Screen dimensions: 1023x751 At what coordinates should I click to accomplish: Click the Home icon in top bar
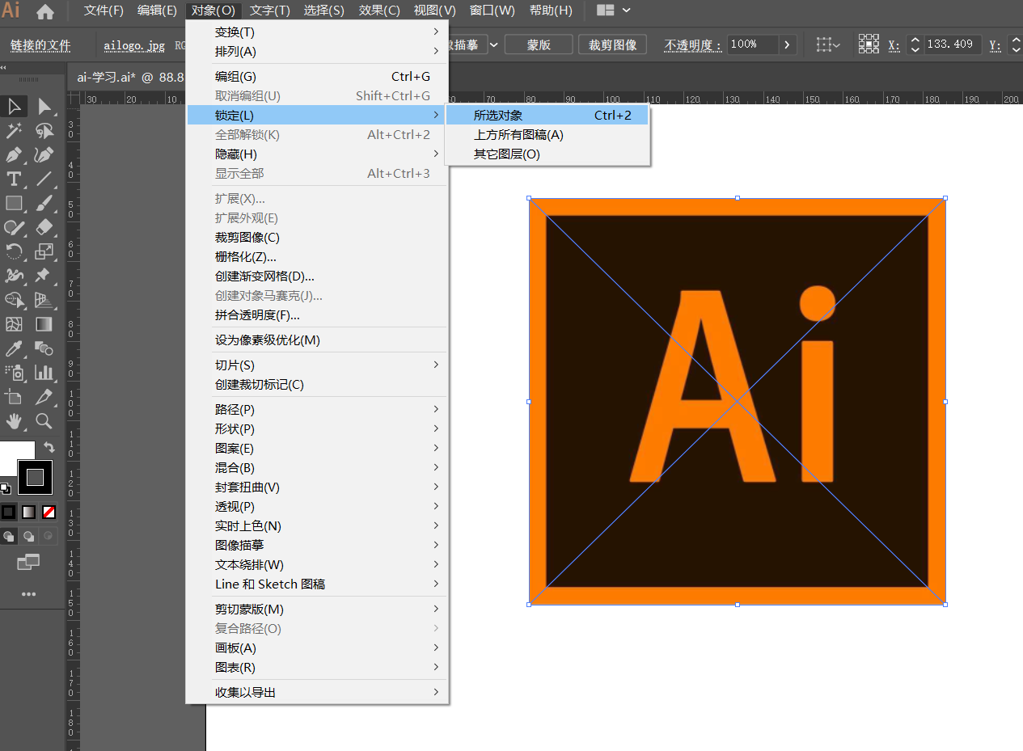coord(45,11)
